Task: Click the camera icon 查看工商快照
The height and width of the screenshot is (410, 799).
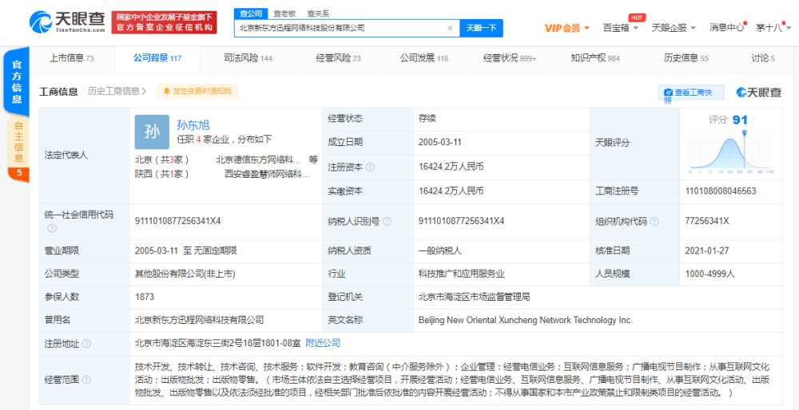Action: [x=668, y=93]
